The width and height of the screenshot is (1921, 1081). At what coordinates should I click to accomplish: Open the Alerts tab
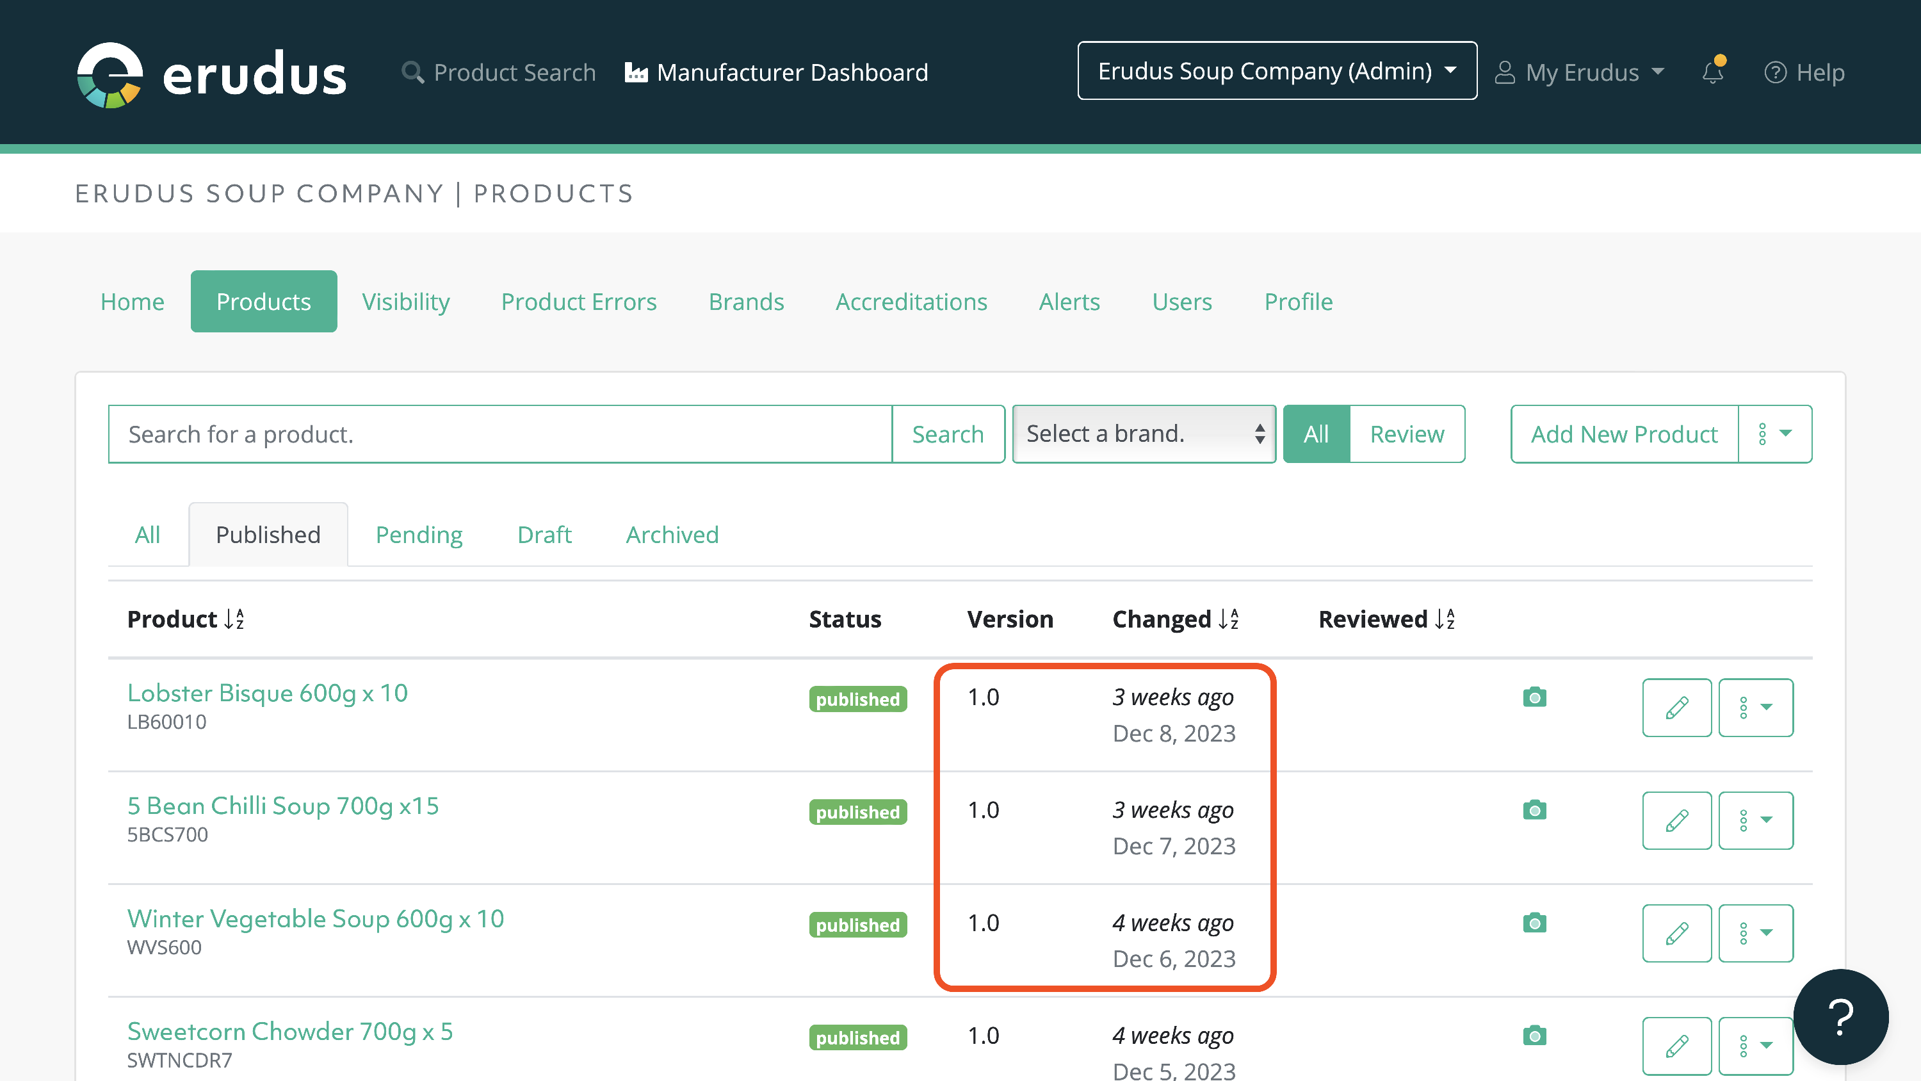click(x=1069, y=302)
